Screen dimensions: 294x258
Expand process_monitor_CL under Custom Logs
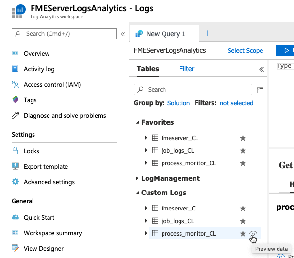pos(146,233)
